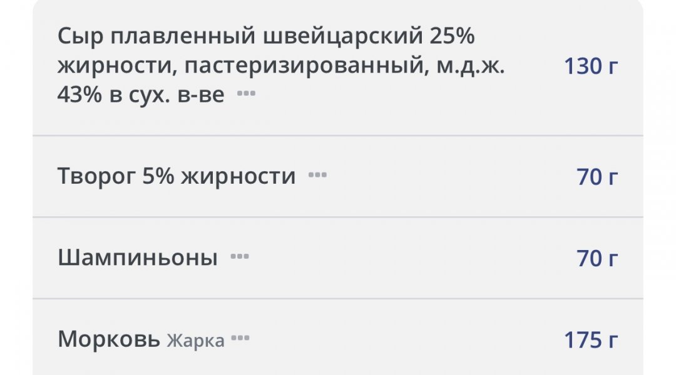Open the Сыр плавленный швейцарский ingredient

266,37
